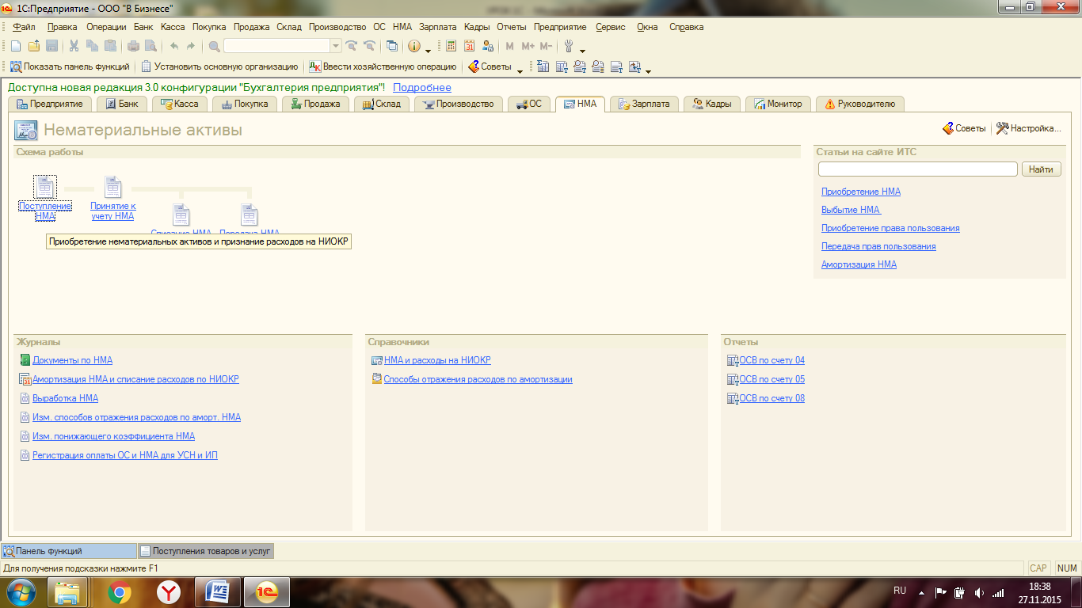Viewport: 1082px width, 608px height.
Task: Click the New document toolbar icon
Action: [16, 46]
